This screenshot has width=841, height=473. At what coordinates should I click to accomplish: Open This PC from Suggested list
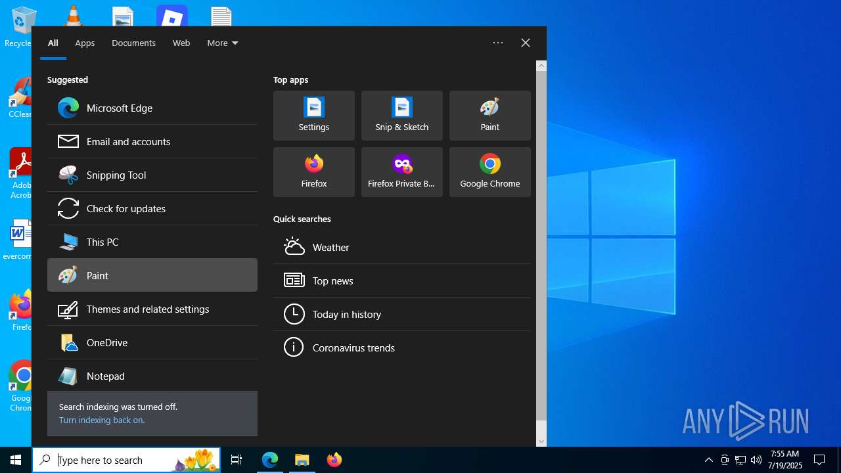coord(152,242)
